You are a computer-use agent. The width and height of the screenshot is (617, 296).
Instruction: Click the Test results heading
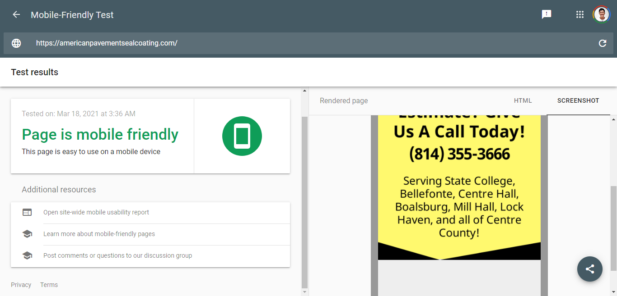point(35,72)
